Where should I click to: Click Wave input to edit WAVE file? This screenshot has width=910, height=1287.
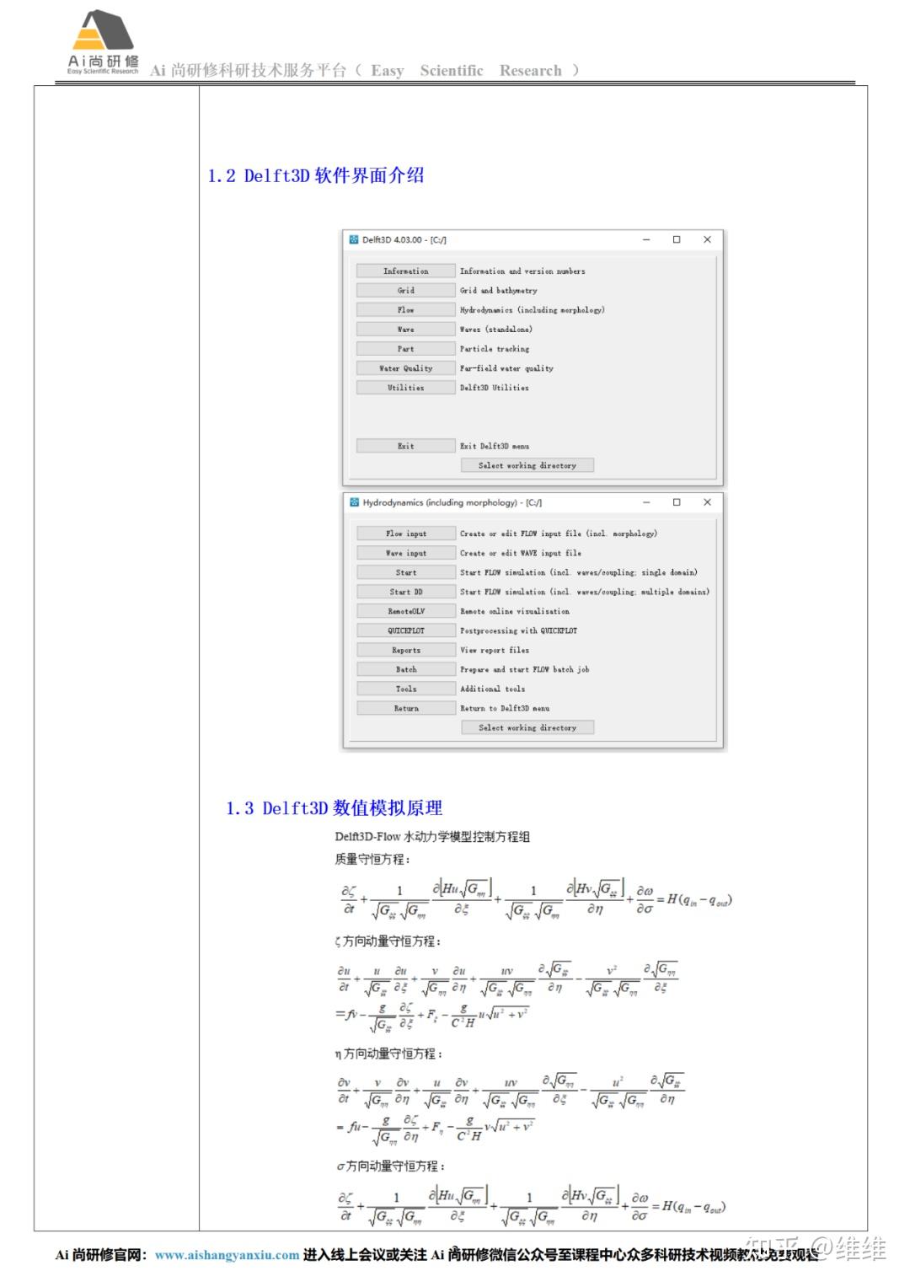point(405,553)
